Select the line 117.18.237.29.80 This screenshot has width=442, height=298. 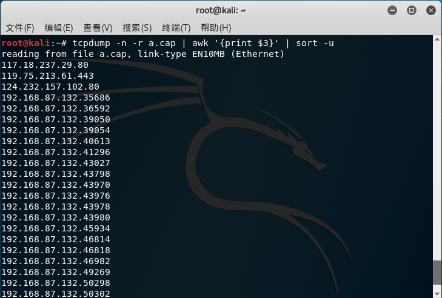tap(45, 65)
